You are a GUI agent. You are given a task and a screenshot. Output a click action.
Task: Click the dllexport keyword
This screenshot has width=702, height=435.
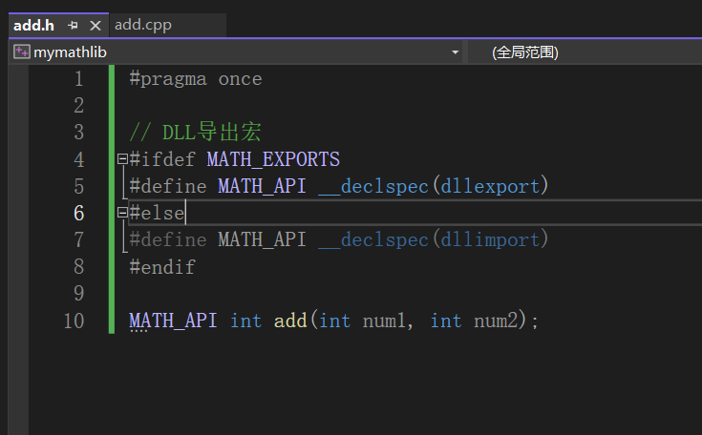[x=490, y=186]
